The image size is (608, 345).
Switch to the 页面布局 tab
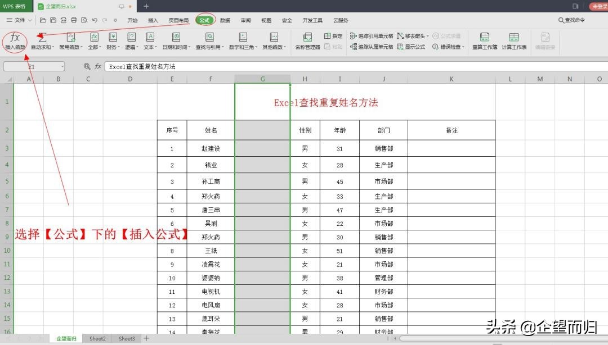click(178, 20)
